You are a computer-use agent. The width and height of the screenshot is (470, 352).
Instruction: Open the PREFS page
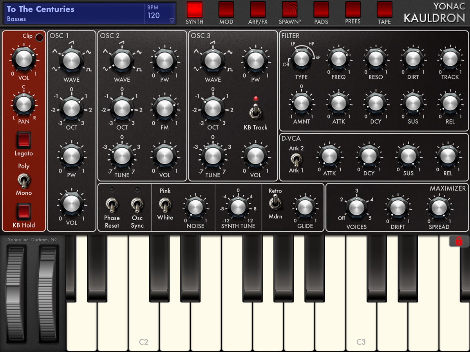coord(353,9)
